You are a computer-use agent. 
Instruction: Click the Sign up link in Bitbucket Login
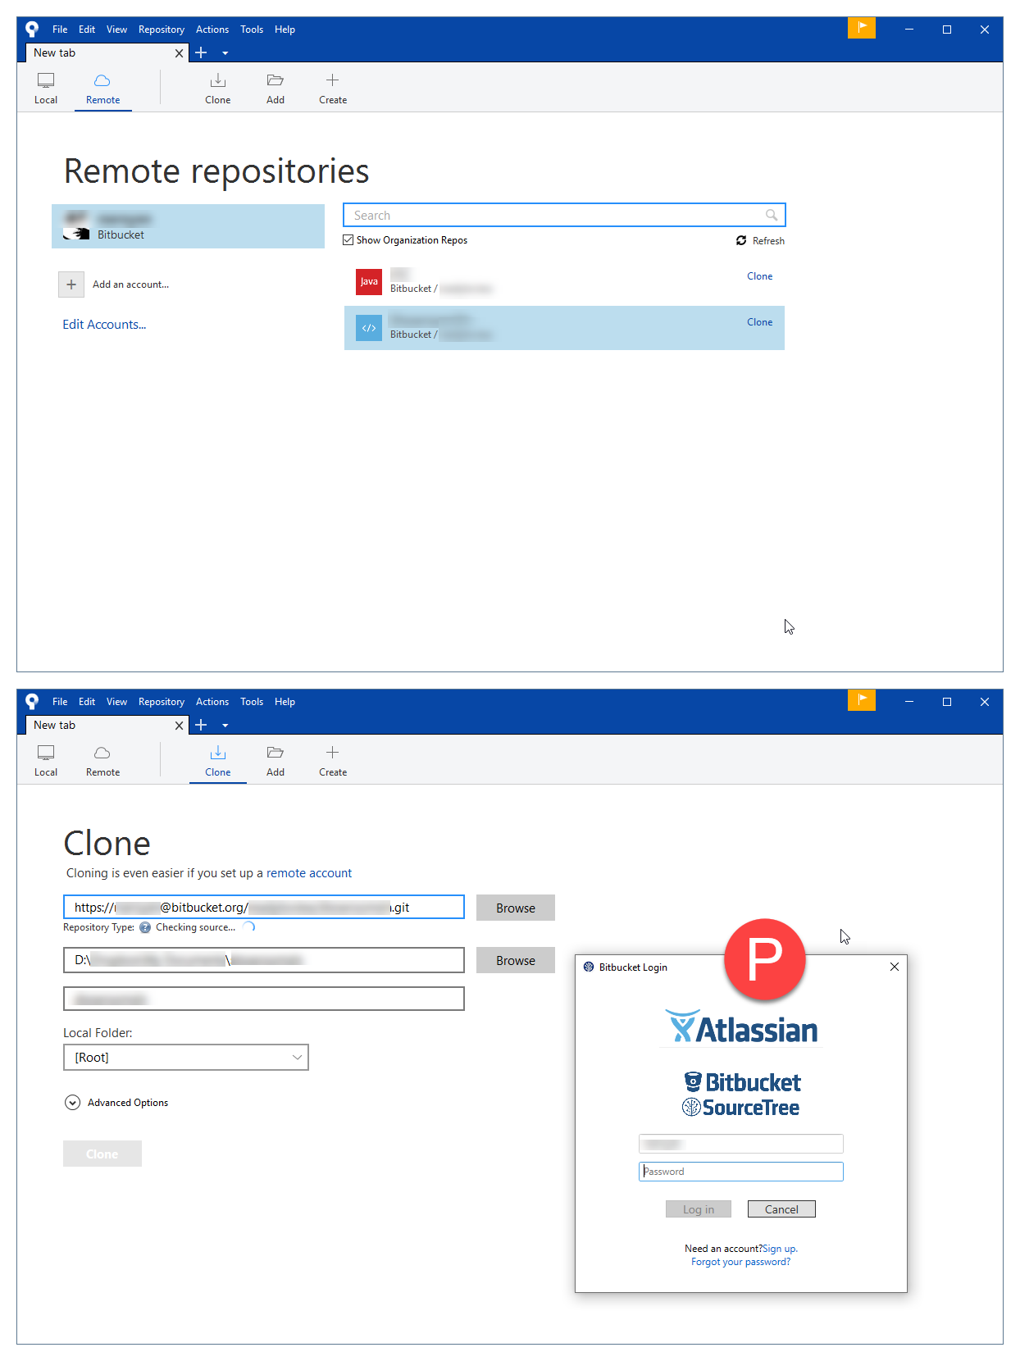tap(780, 1249)
